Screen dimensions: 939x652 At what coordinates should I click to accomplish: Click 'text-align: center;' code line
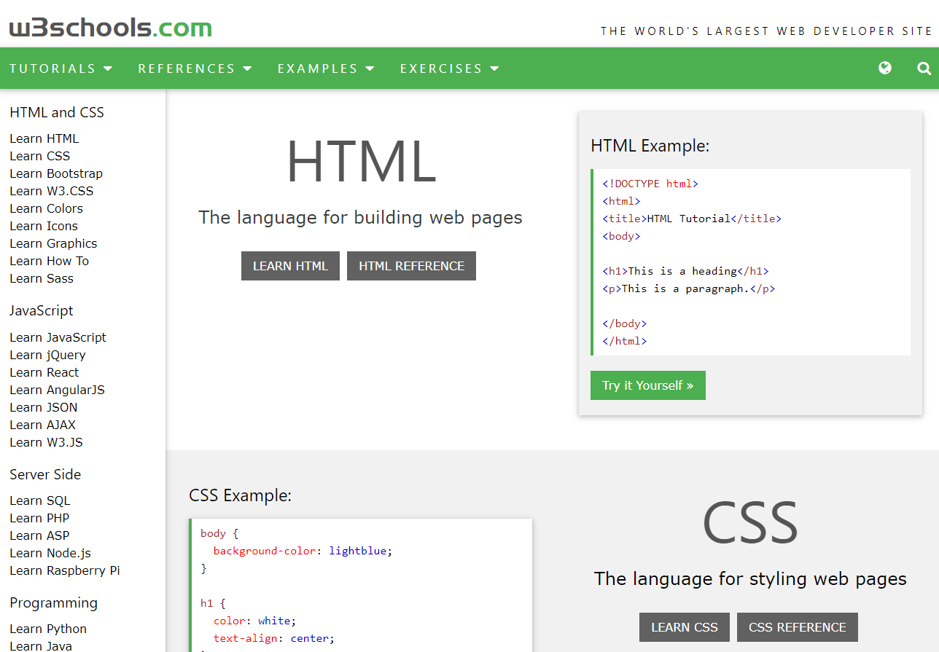(x=274, y=638)
